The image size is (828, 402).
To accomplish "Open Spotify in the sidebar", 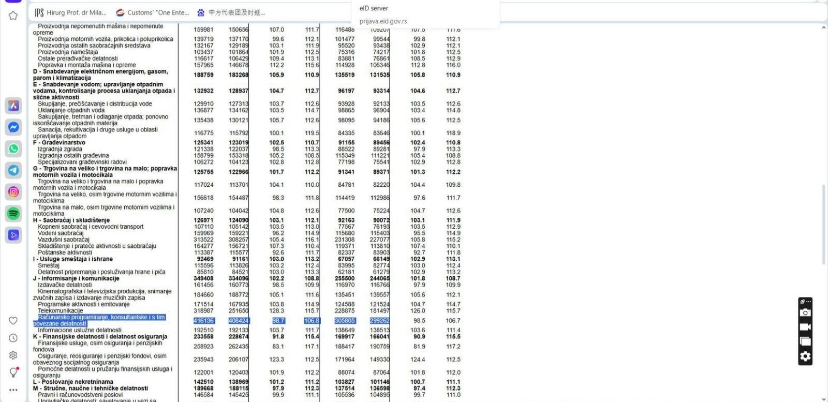I will pos(13,213).
